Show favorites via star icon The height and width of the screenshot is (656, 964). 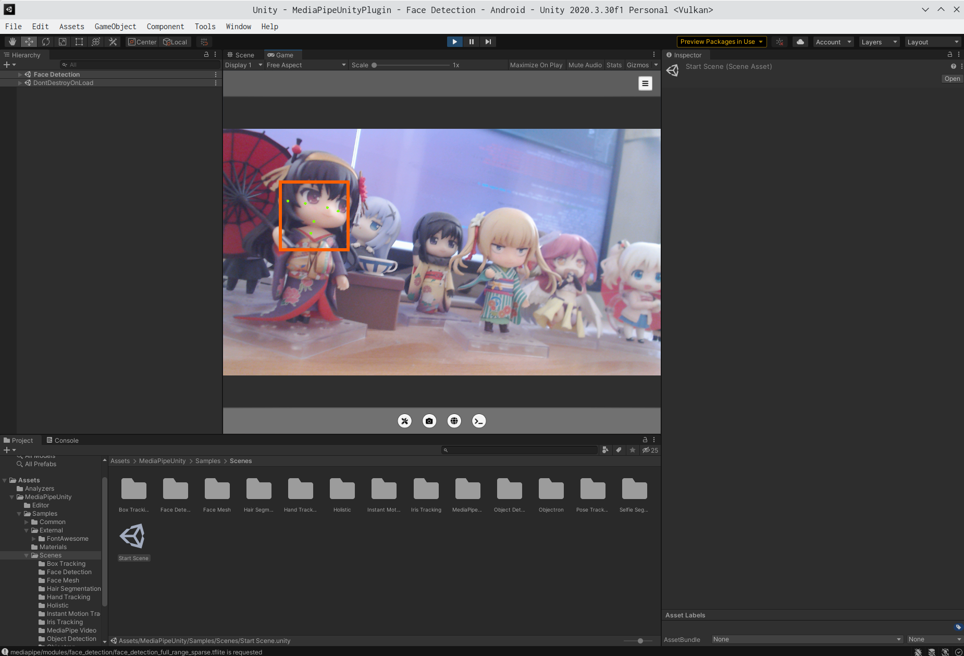coord(632,450)
